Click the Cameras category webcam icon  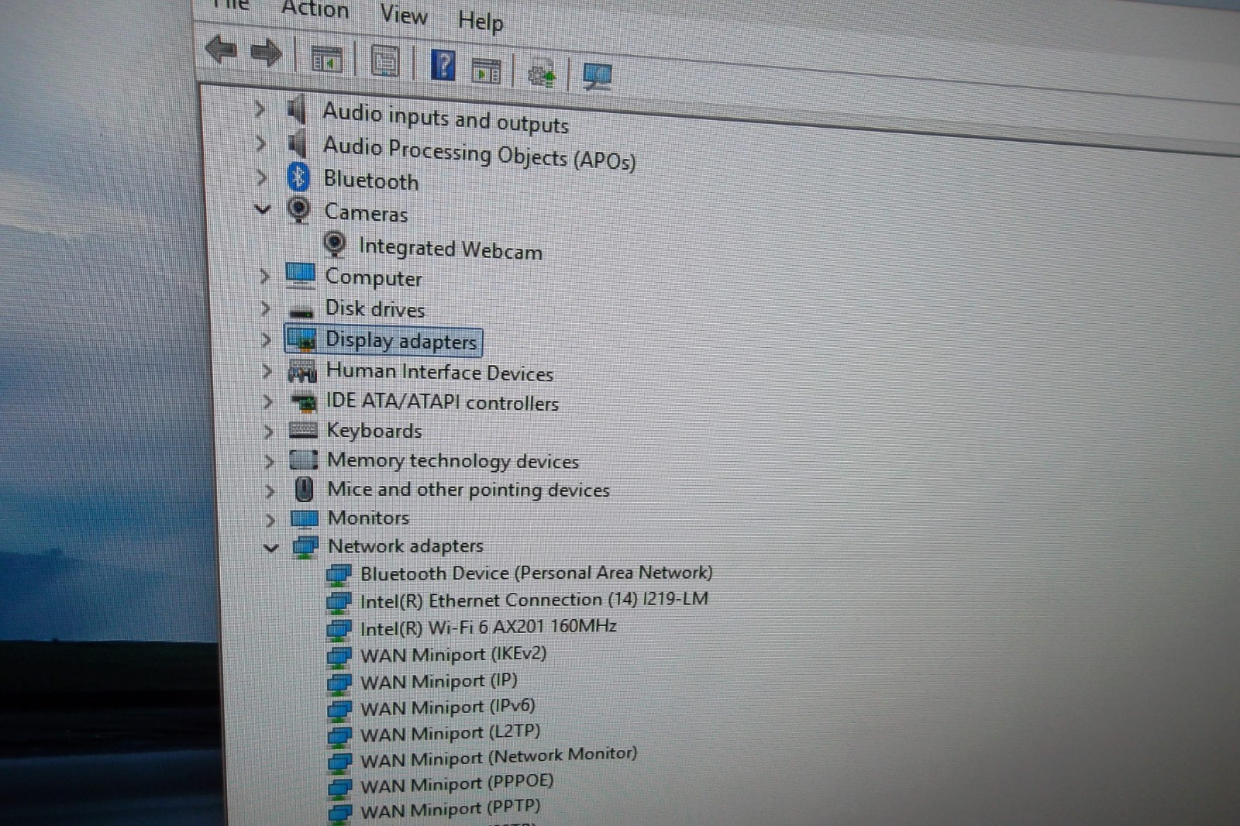pyautogui.click(x=298, y=209)
